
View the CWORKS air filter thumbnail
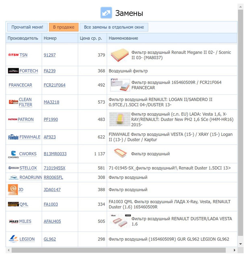(x=120, y=153)
